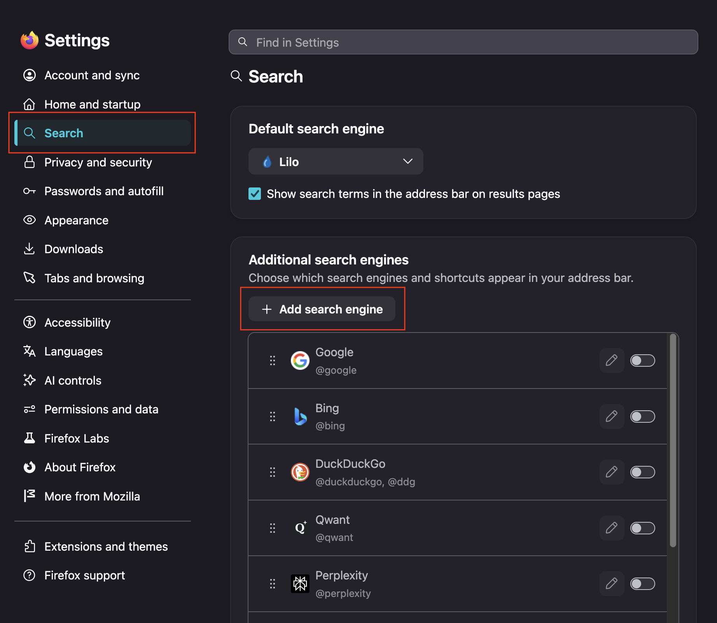Click the Add search engine button
The width and height of the screenshot is (717, 623).
point(322,309)
